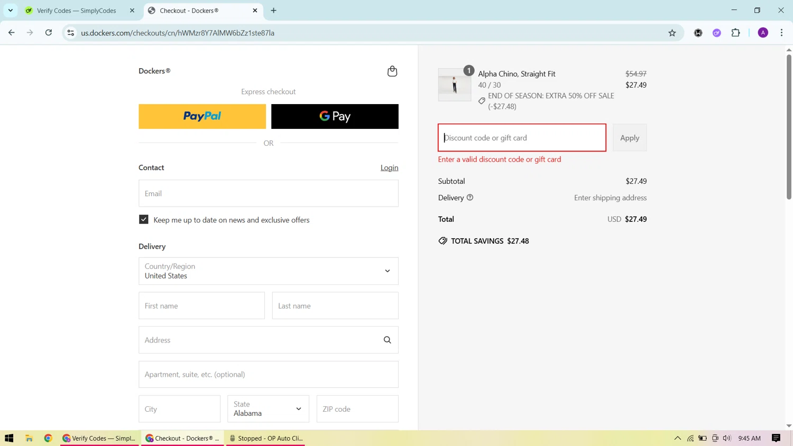Click the TOTAL SAVINGS $27.48 text
The height and width of the screenshot is (446, 793).
tap(490, 241)
